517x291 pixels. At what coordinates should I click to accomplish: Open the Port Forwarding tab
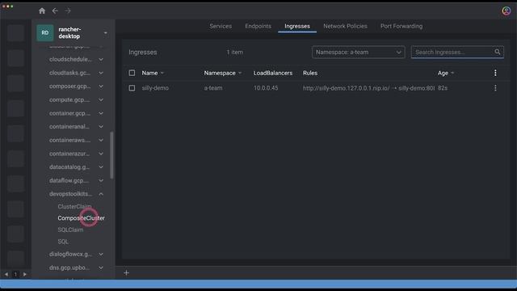[x=401, y=26]
